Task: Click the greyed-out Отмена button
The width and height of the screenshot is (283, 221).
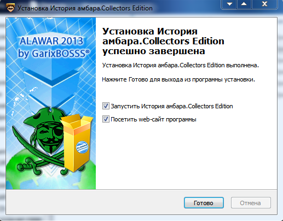Action: (x=251, y=202)
